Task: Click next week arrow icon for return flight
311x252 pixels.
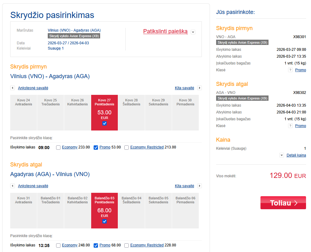Action: (200, 186)
